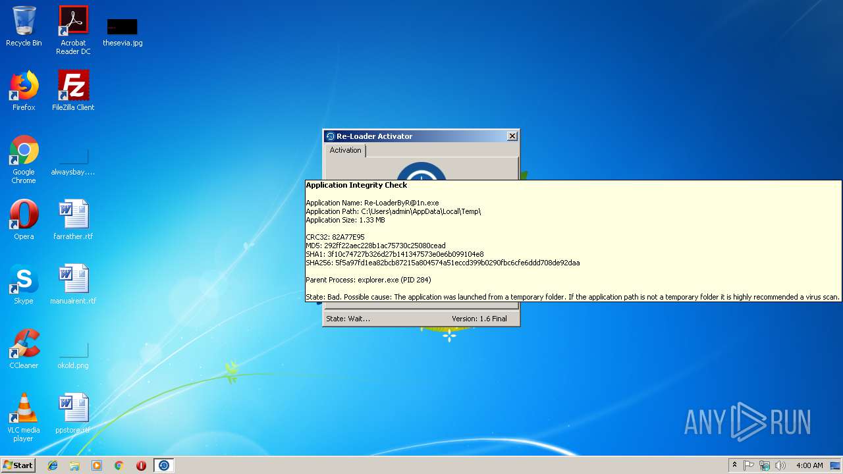Switch to the Activation tab
The width and height of the screenshot is (843, 474).
(x=346, y=150)
